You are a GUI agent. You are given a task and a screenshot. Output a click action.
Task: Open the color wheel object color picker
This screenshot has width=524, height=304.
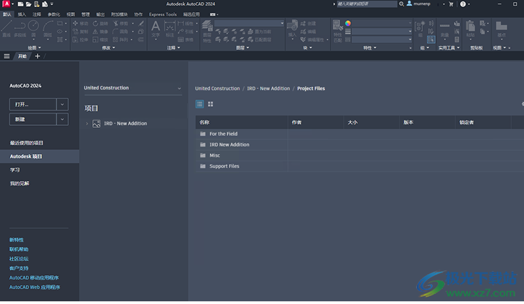(x=348, y=23)
